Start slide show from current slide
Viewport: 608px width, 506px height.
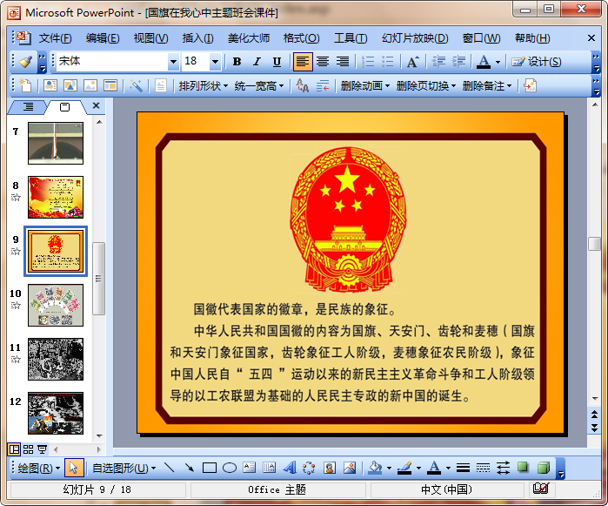point(42,449)
